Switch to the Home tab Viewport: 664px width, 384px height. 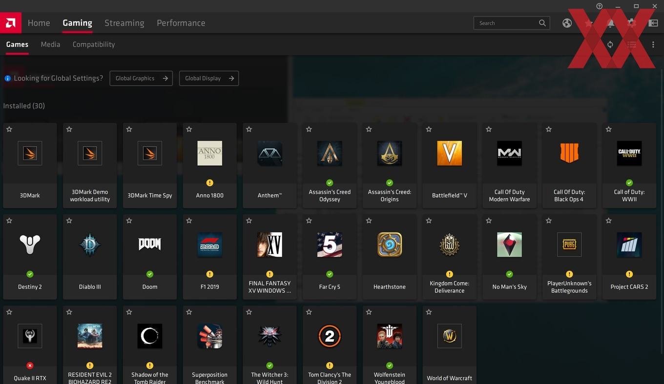pos(39,23)
